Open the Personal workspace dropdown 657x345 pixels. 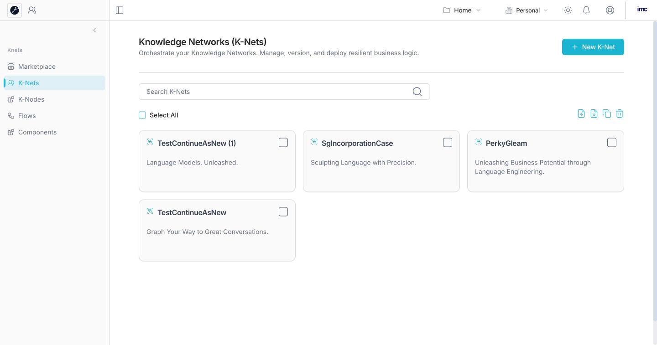[x=527, y=10]
